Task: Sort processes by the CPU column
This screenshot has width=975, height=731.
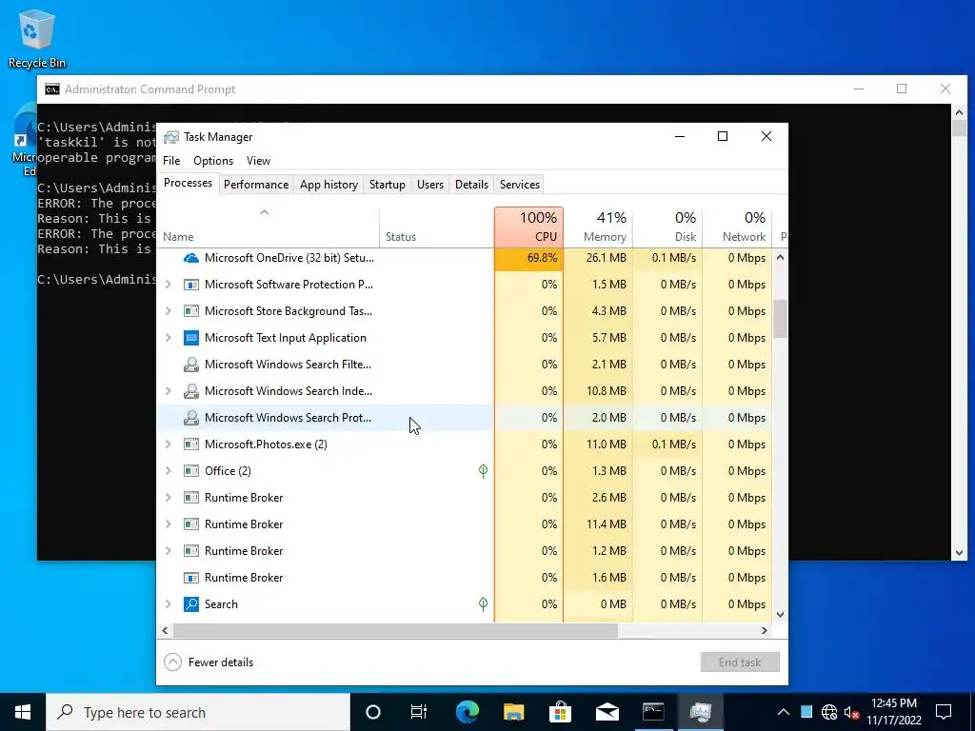Action: click(529, 227)
